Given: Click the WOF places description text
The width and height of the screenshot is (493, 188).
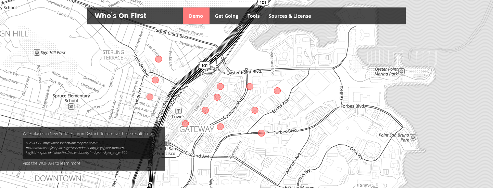Looking at the screenshot, I should 88,133.
